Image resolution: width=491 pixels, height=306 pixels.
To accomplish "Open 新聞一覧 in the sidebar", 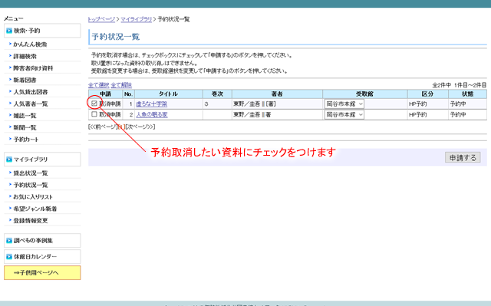I will coord(25,127).
